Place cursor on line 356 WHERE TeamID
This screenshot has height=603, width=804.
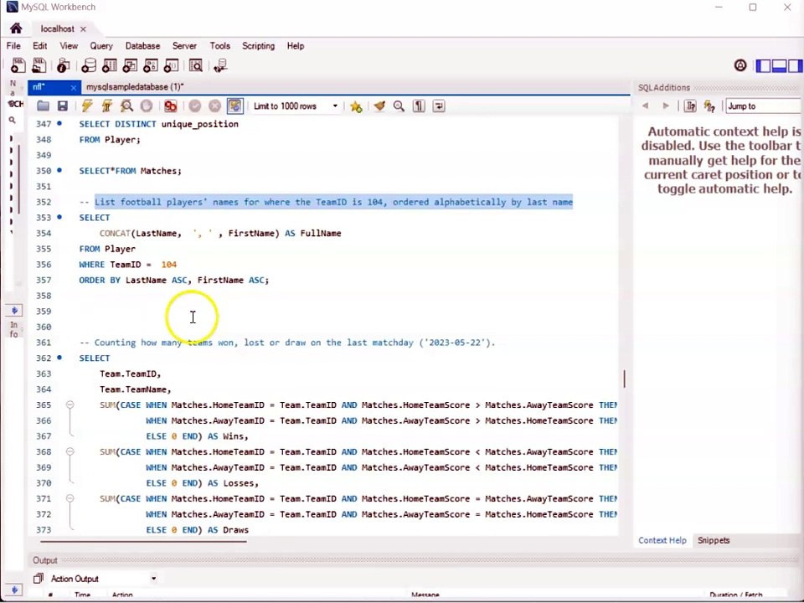coord(127,265)
